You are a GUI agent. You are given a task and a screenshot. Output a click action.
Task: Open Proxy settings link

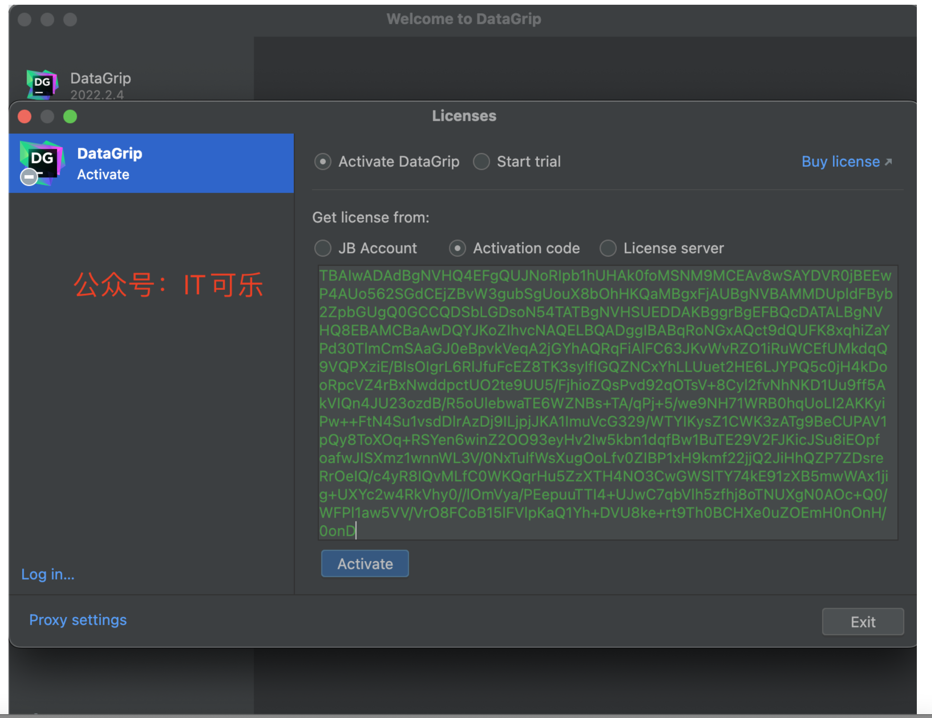78,620
